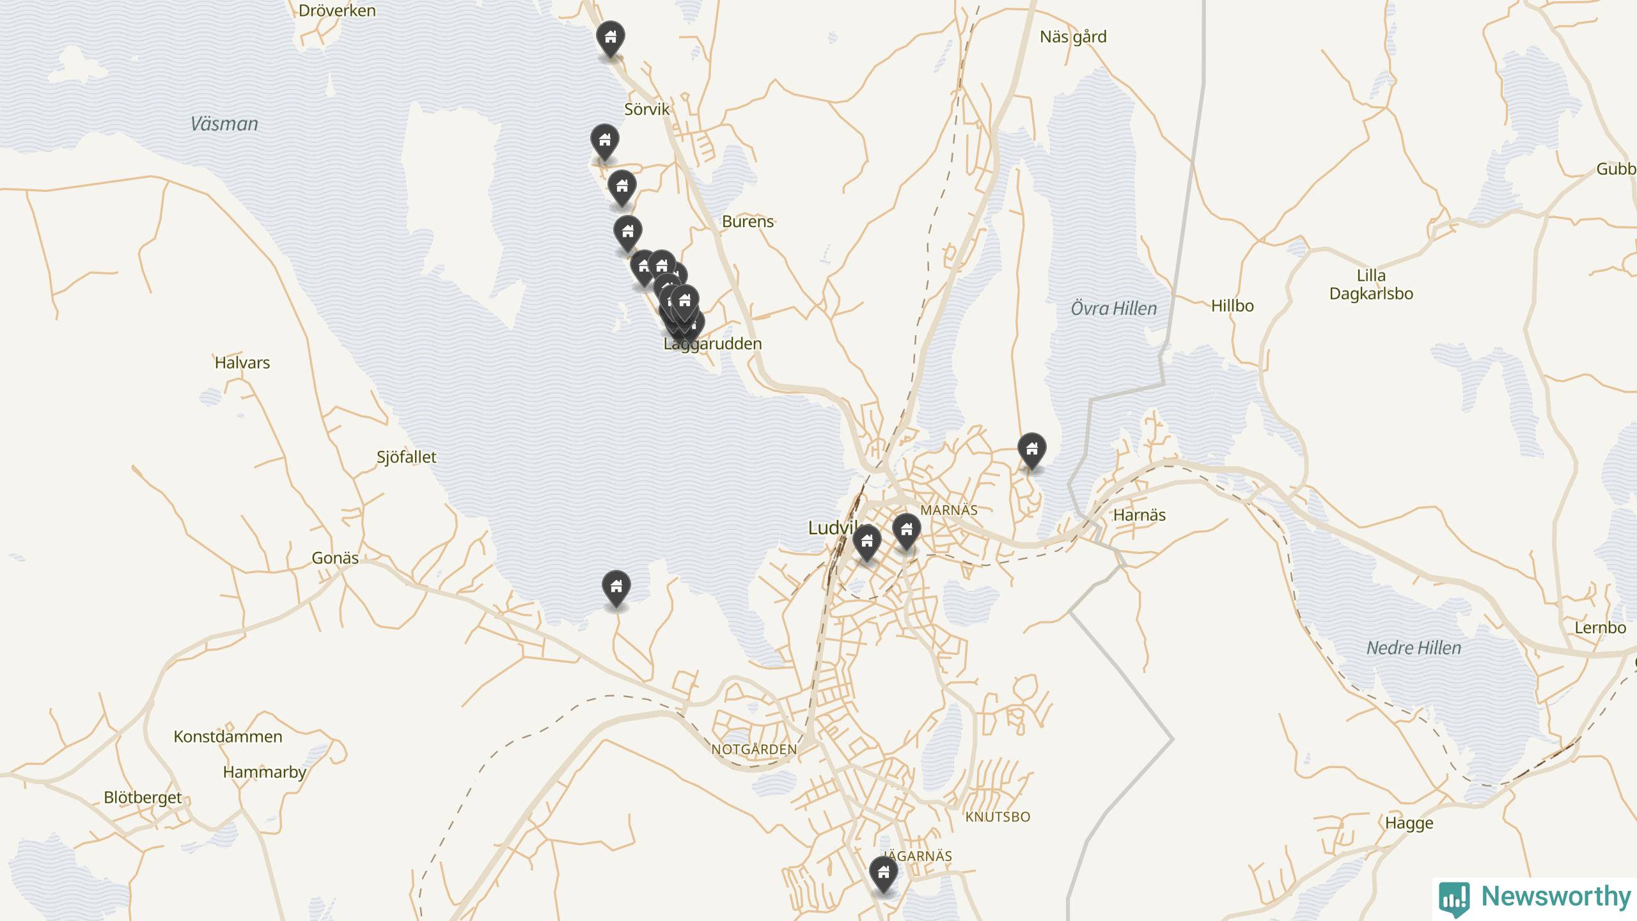Select the Blötberget place label

143,798
